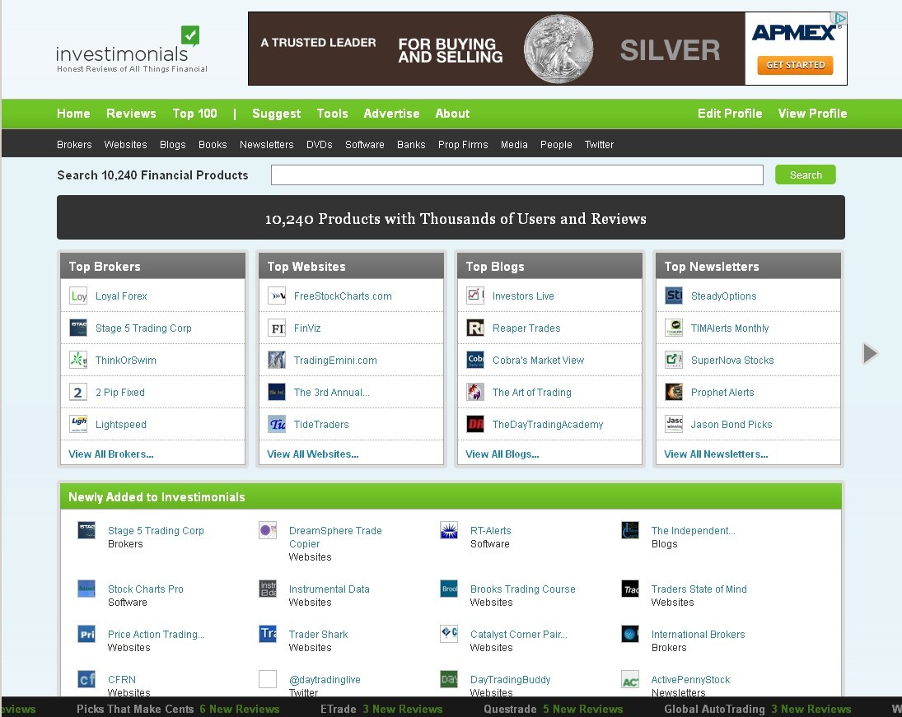The height and width of the screenshot is (717, 902).
Task: Select the Software category tab
Action: tap(364, 145)
